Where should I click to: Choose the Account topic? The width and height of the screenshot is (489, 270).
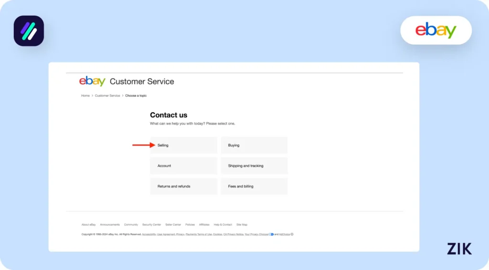tap(184, 166)
